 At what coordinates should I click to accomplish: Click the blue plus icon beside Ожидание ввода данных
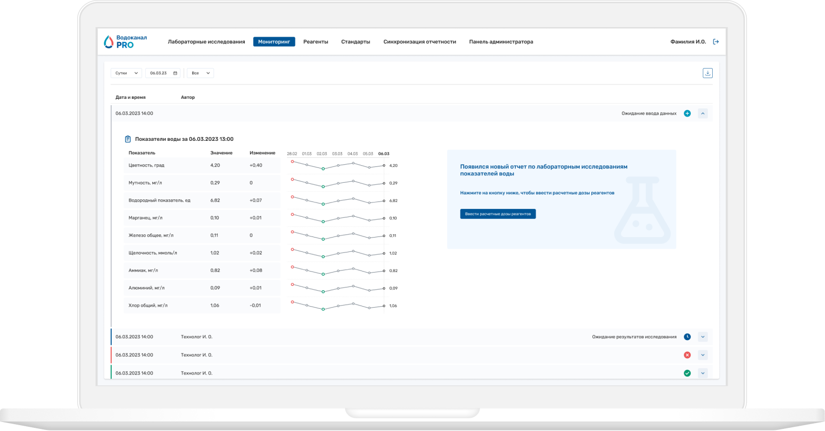(x=687, y=113)
